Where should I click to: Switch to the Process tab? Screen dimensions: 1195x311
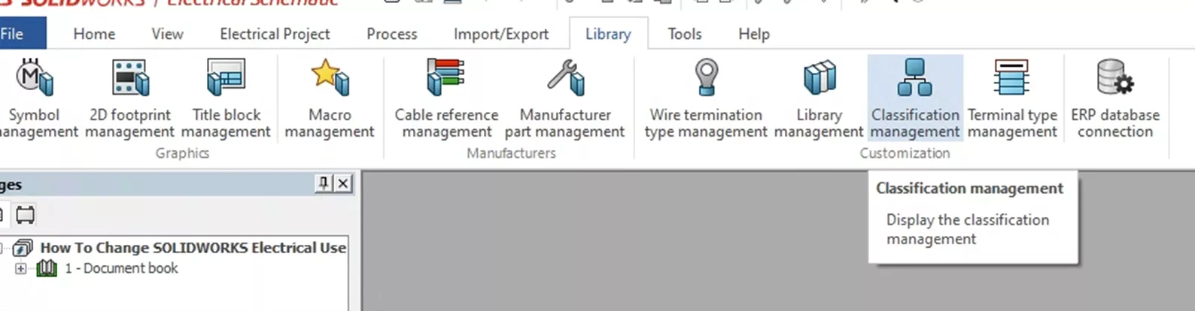point(391,34)
